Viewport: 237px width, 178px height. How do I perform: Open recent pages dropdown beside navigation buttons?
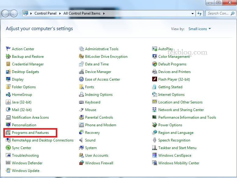[x=20, y=13]
